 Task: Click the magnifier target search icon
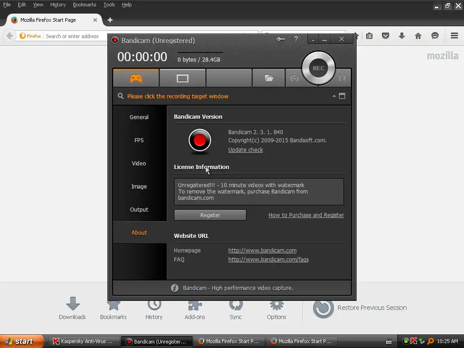121,96
